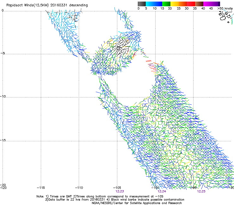
Task: Click the '>50 knots' legend label
Action: coord(225,9)
